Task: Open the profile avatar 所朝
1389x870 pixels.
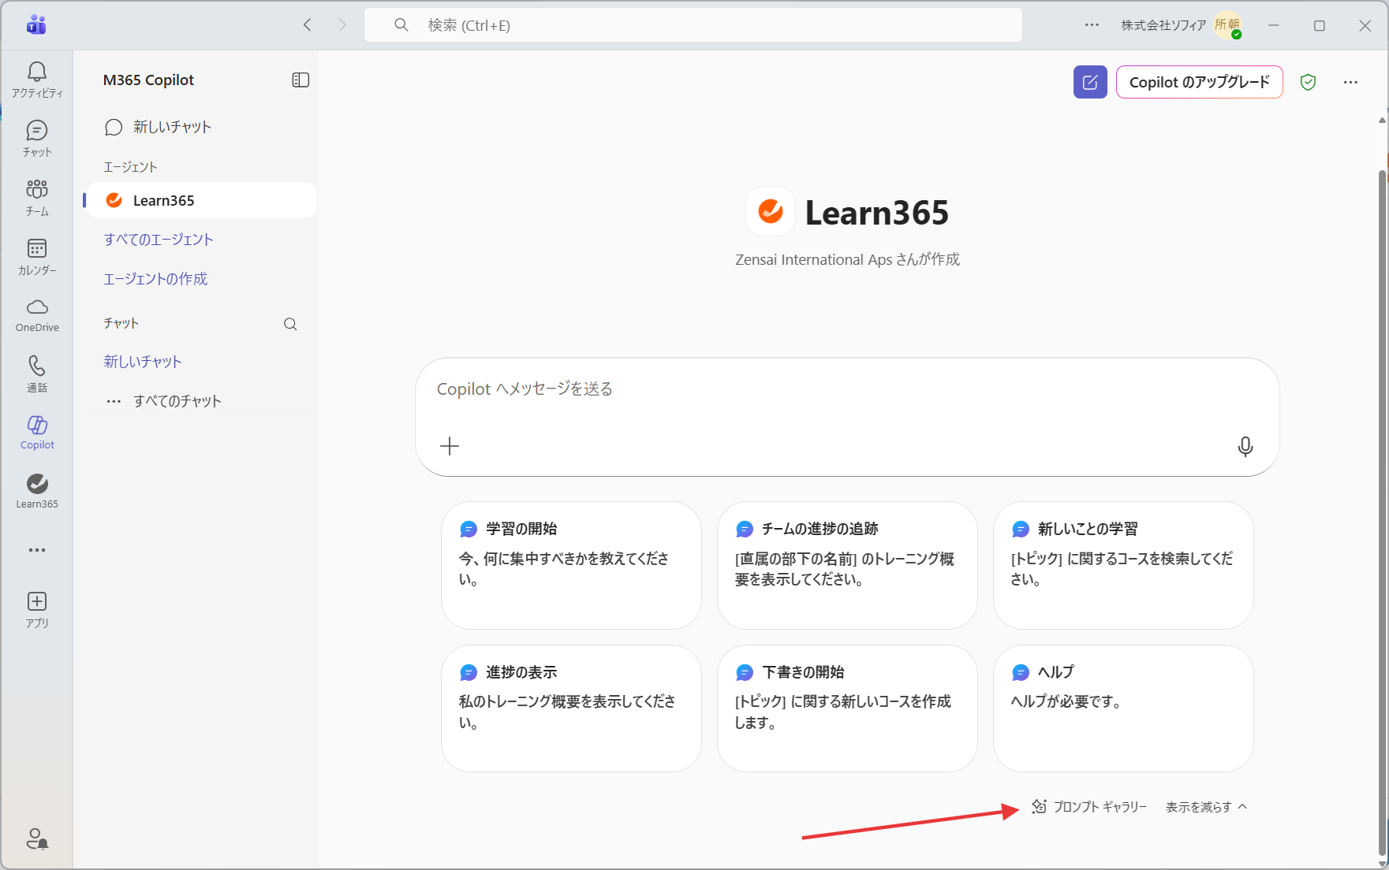Action: [x=1228, y=25]
